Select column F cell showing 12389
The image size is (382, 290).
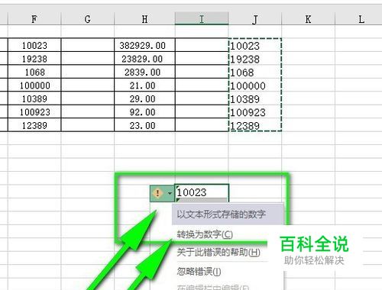point(34,125)
